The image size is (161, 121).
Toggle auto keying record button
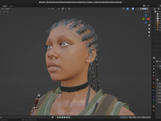click(53, 117)
